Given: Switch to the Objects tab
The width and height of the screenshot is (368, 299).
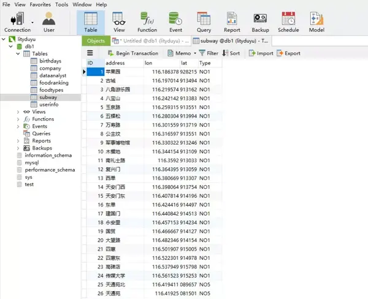Looking at the screenshot, I should [96, 41].
